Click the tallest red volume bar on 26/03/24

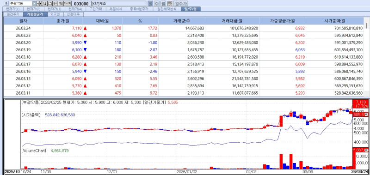(x=354, y=161)
